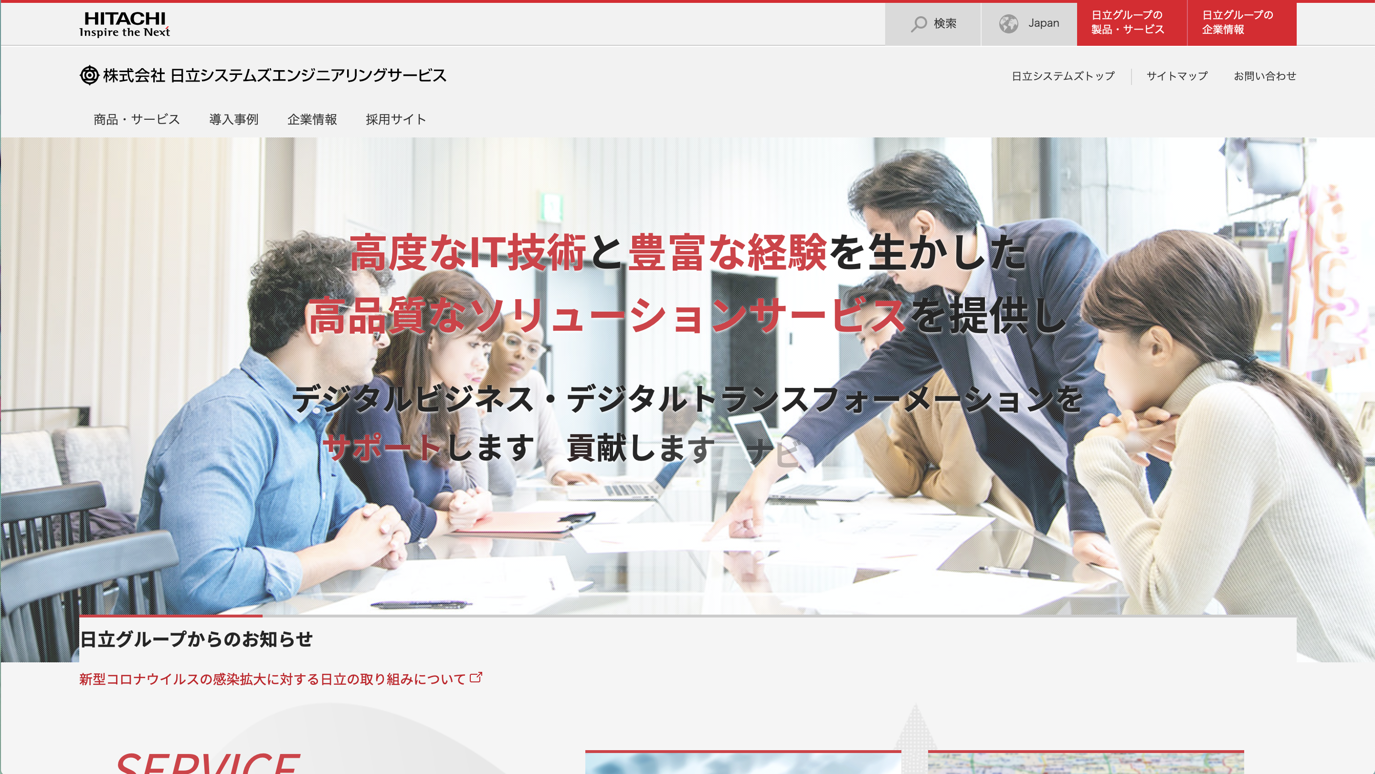
Task: Click the magnifying glass search icon
Action: click(919, 24)
